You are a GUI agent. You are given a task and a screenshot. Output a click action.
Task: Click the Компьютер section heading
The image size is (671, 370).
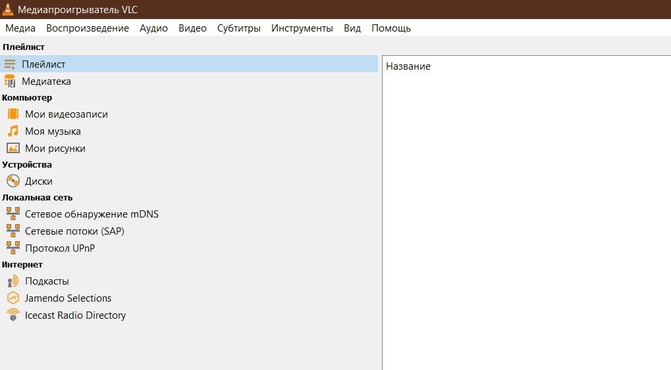point(27,97)
